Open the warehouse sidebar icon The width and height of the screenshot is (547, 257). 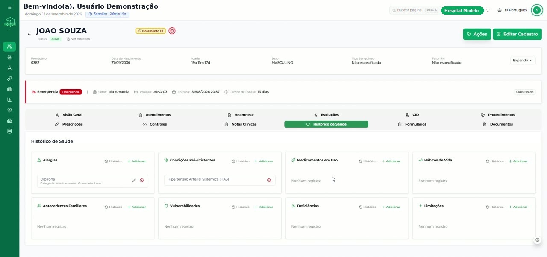click(9, 89)
